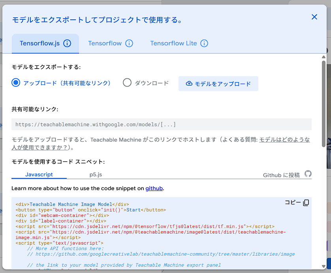Click the copy clipboard icon
Image resolution: width=331 pixels, height=273 pixels.
(306, 203)
